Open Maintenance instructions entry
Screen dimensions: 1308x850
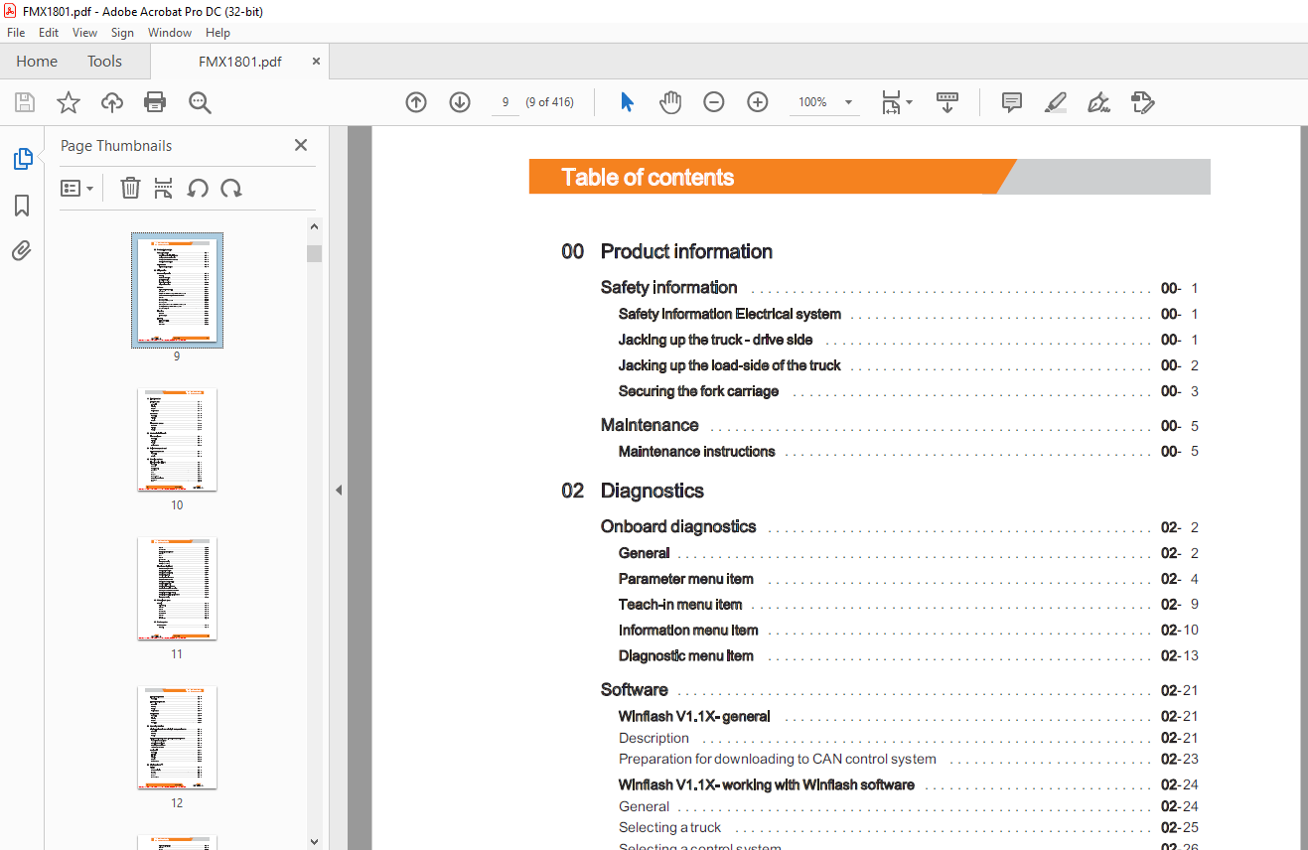[x=696, y=451]
